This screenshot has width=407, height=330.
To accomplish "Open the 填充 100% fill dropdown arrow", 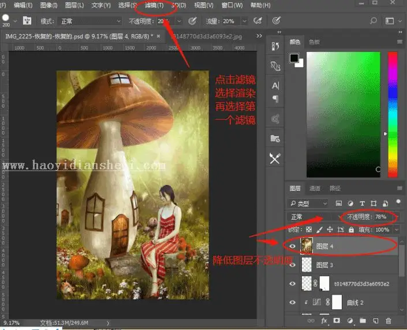I will [x=397, y=229].
